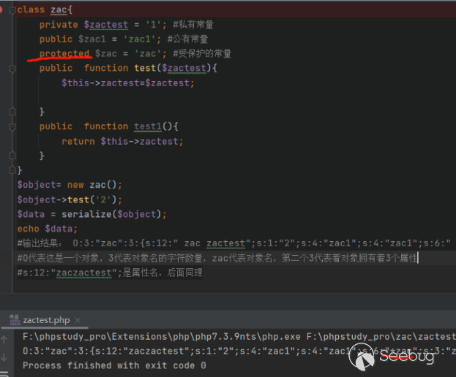The height and width of the screenshot is (377, 456).
Task: Click 'Process finished with exit code 0'
Action: (114, 365)
